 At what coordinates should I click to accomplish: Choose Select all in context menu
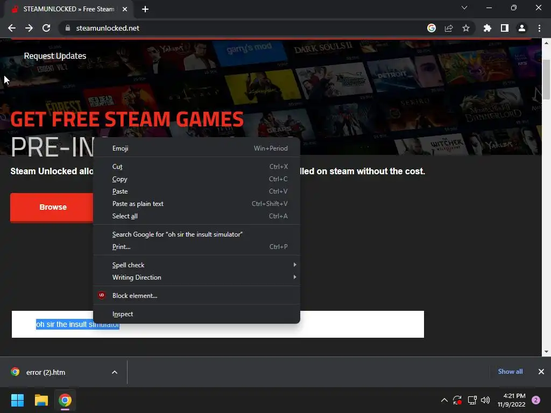196,216
